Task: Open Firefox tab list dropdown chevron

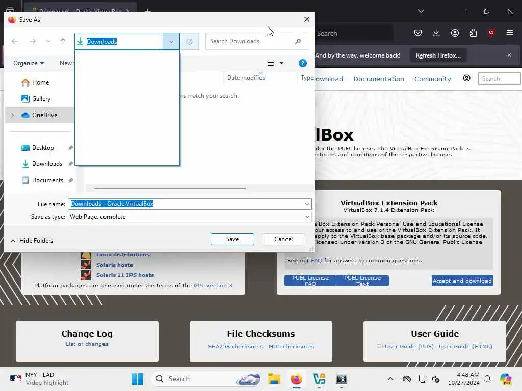Action: (x=421, y=11)
